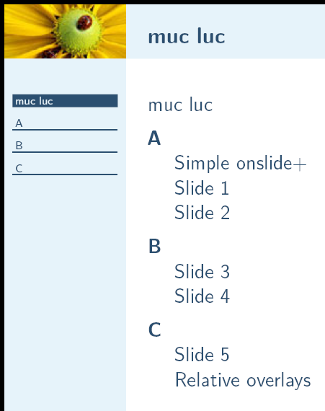
Task: Select the highlighted muc luc sidebar entry
Action: 65,101
